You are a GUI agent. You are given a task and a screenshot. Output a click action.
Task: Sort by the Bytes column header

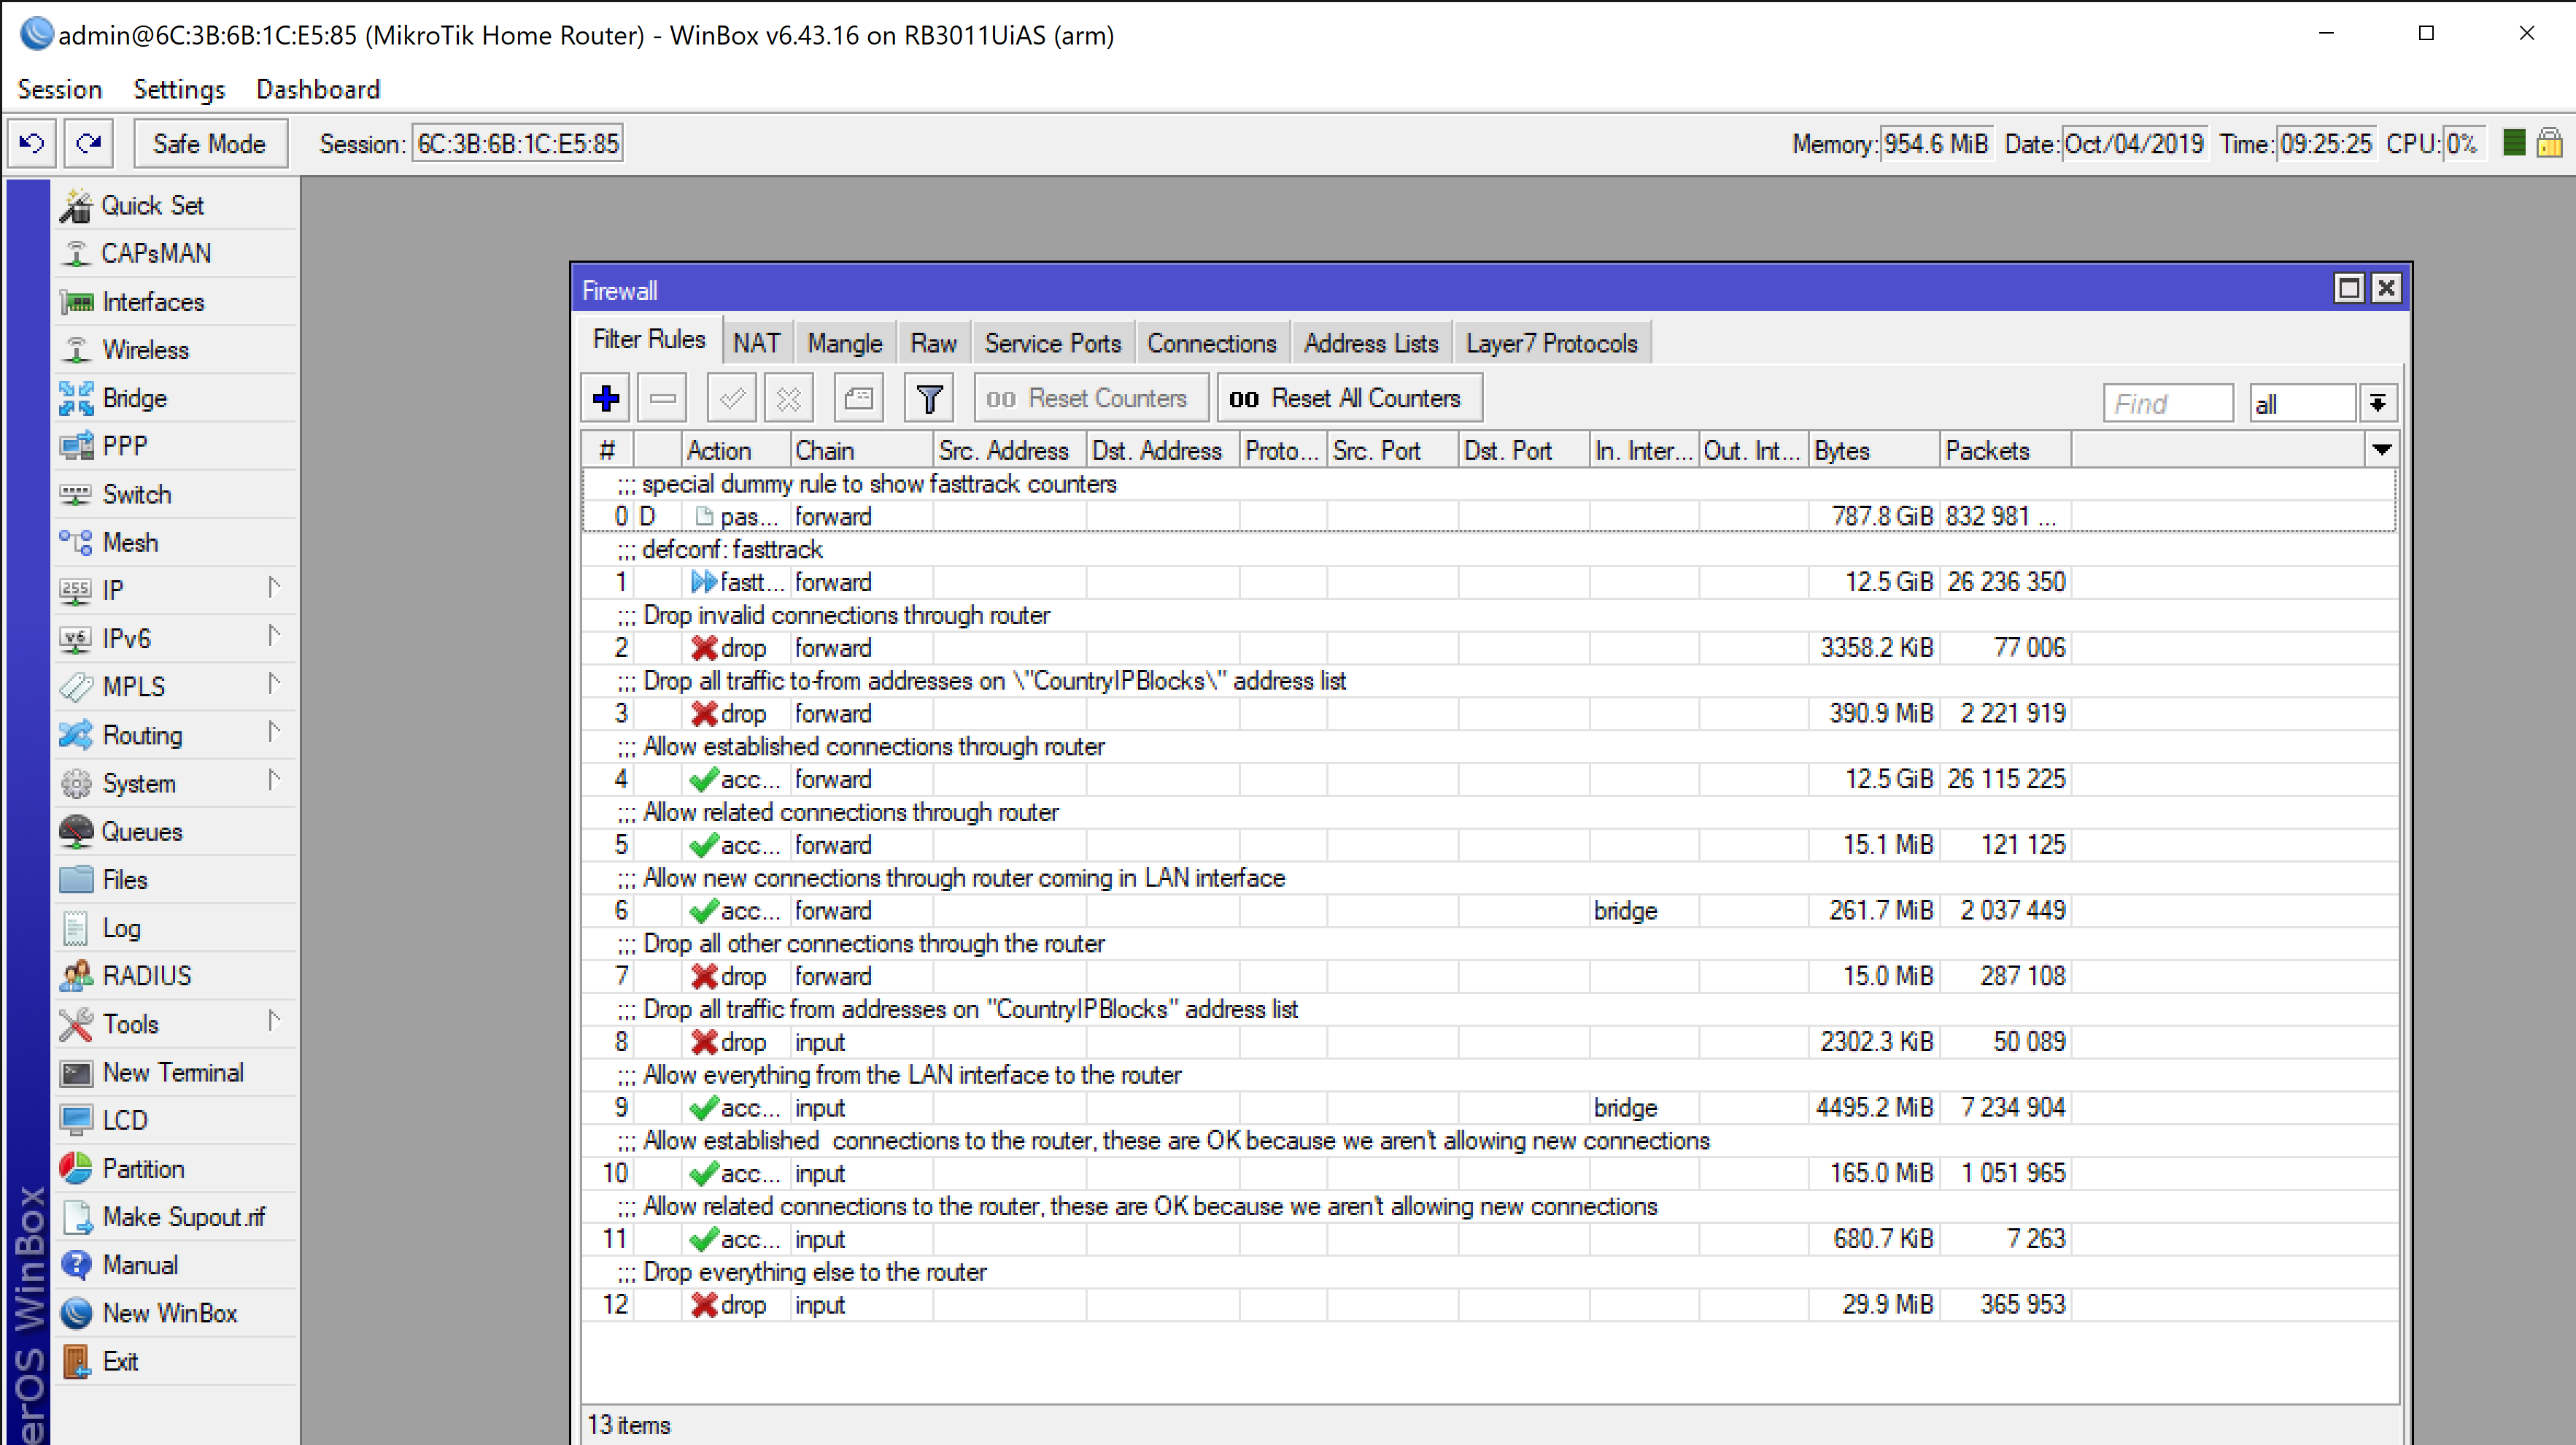(1874, 450)
